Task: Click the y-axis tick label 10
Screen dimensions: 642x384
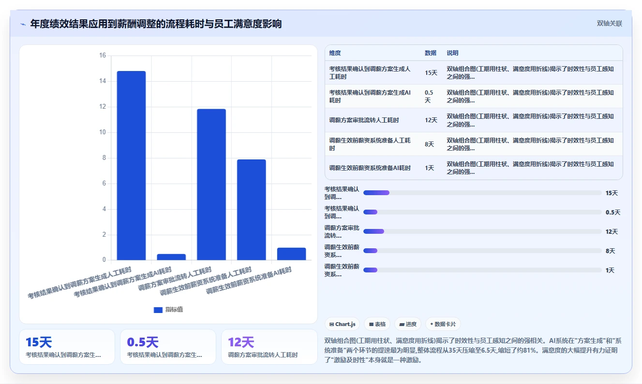Action: pos(102,132)
